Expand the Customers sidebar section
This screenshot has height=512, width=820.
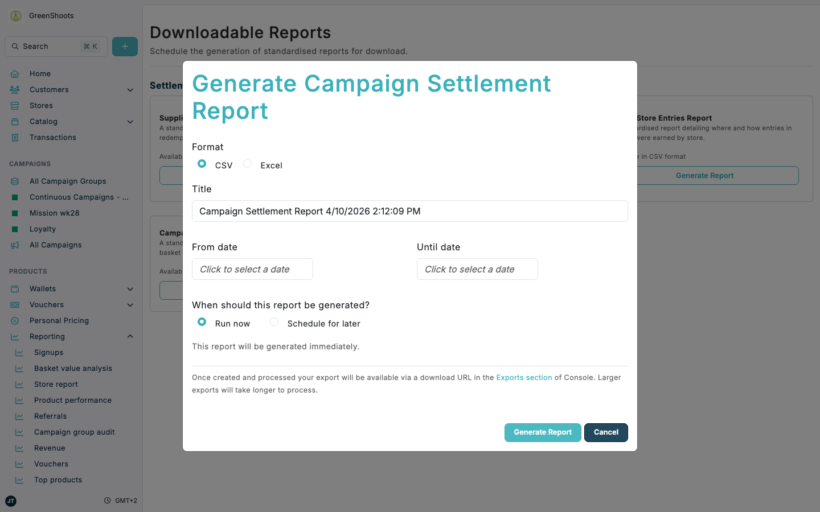130,89
